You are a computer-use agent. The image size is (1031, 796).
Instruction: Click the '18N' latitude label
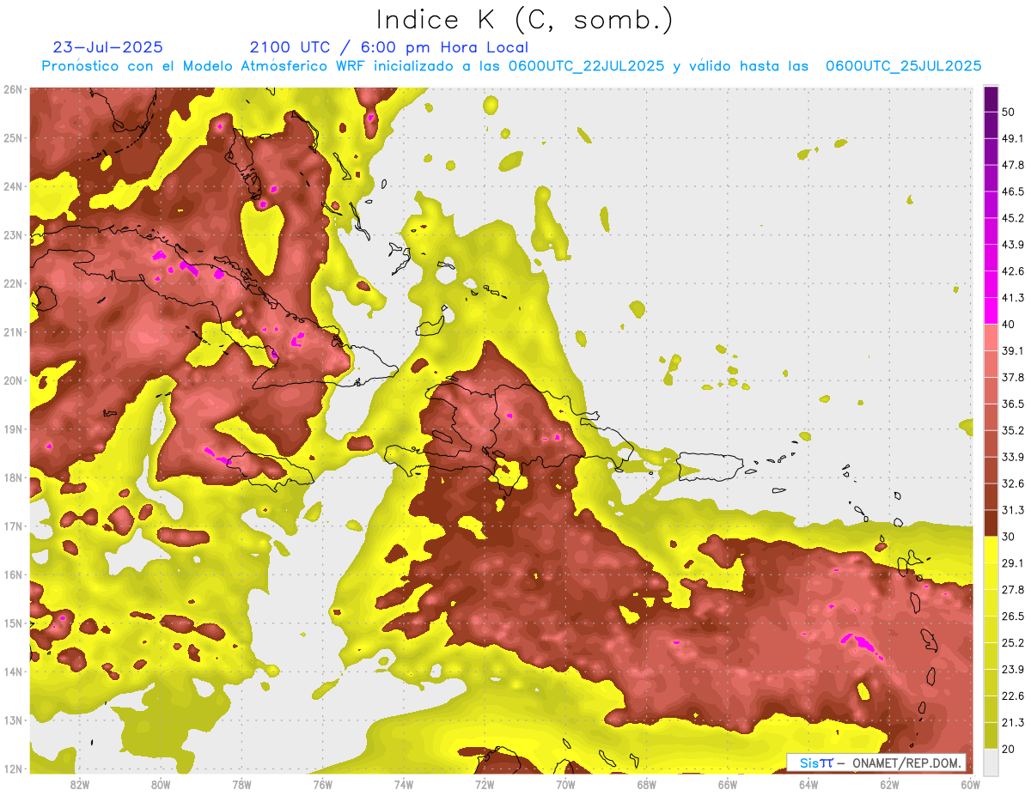pos(12,477)
